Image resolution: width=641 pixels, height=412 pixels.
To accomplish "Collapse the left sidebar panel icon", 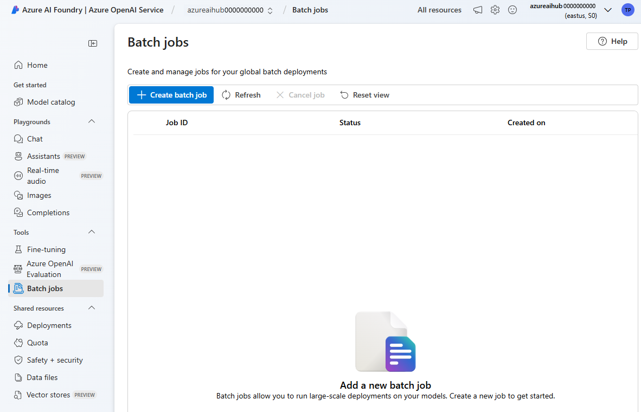I will pyautogui.click(x=93, y=43).
